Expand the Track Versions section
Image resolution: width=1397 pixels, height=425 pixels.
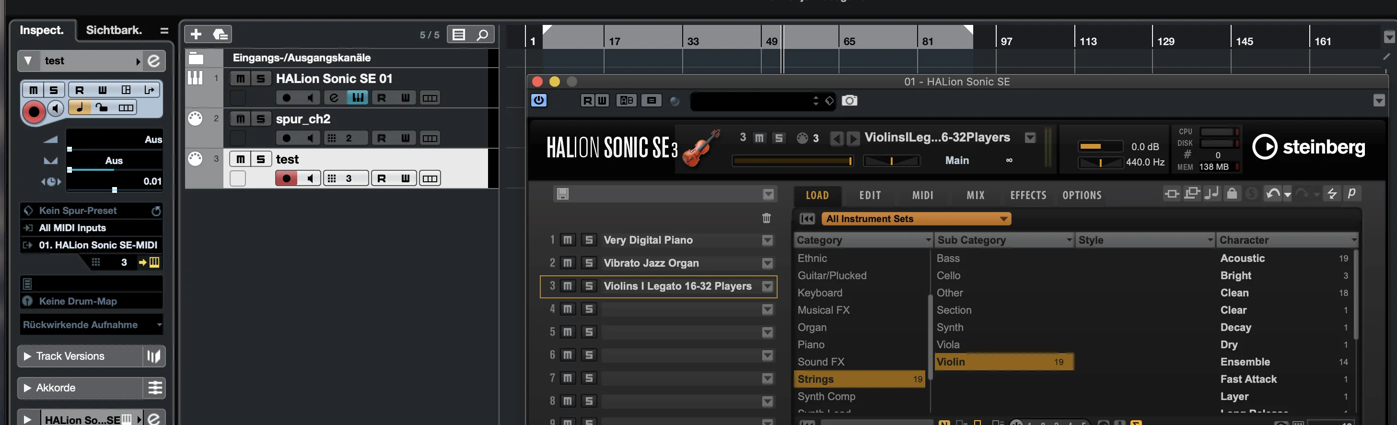coord(27,356)
